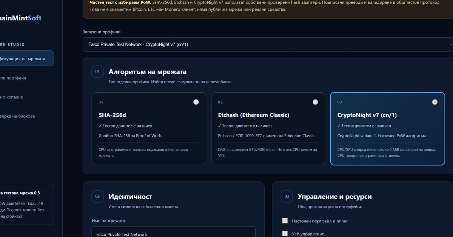The image size is (453, 237).
Task: Select the CryptoNight v7 (cn/1) radio button
Action: pos(435,102)
